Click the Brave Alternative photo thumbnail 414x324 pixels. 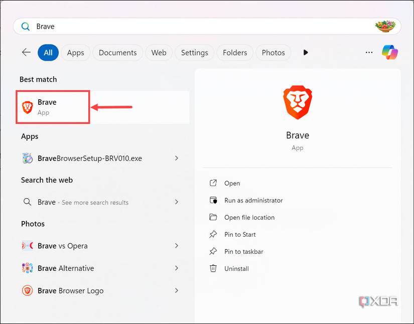27,268
